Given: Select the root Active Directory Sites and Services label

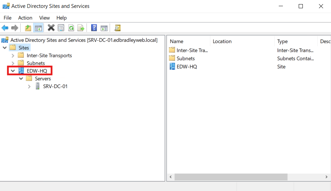Looking at the screenshot, I should [84, 40].
